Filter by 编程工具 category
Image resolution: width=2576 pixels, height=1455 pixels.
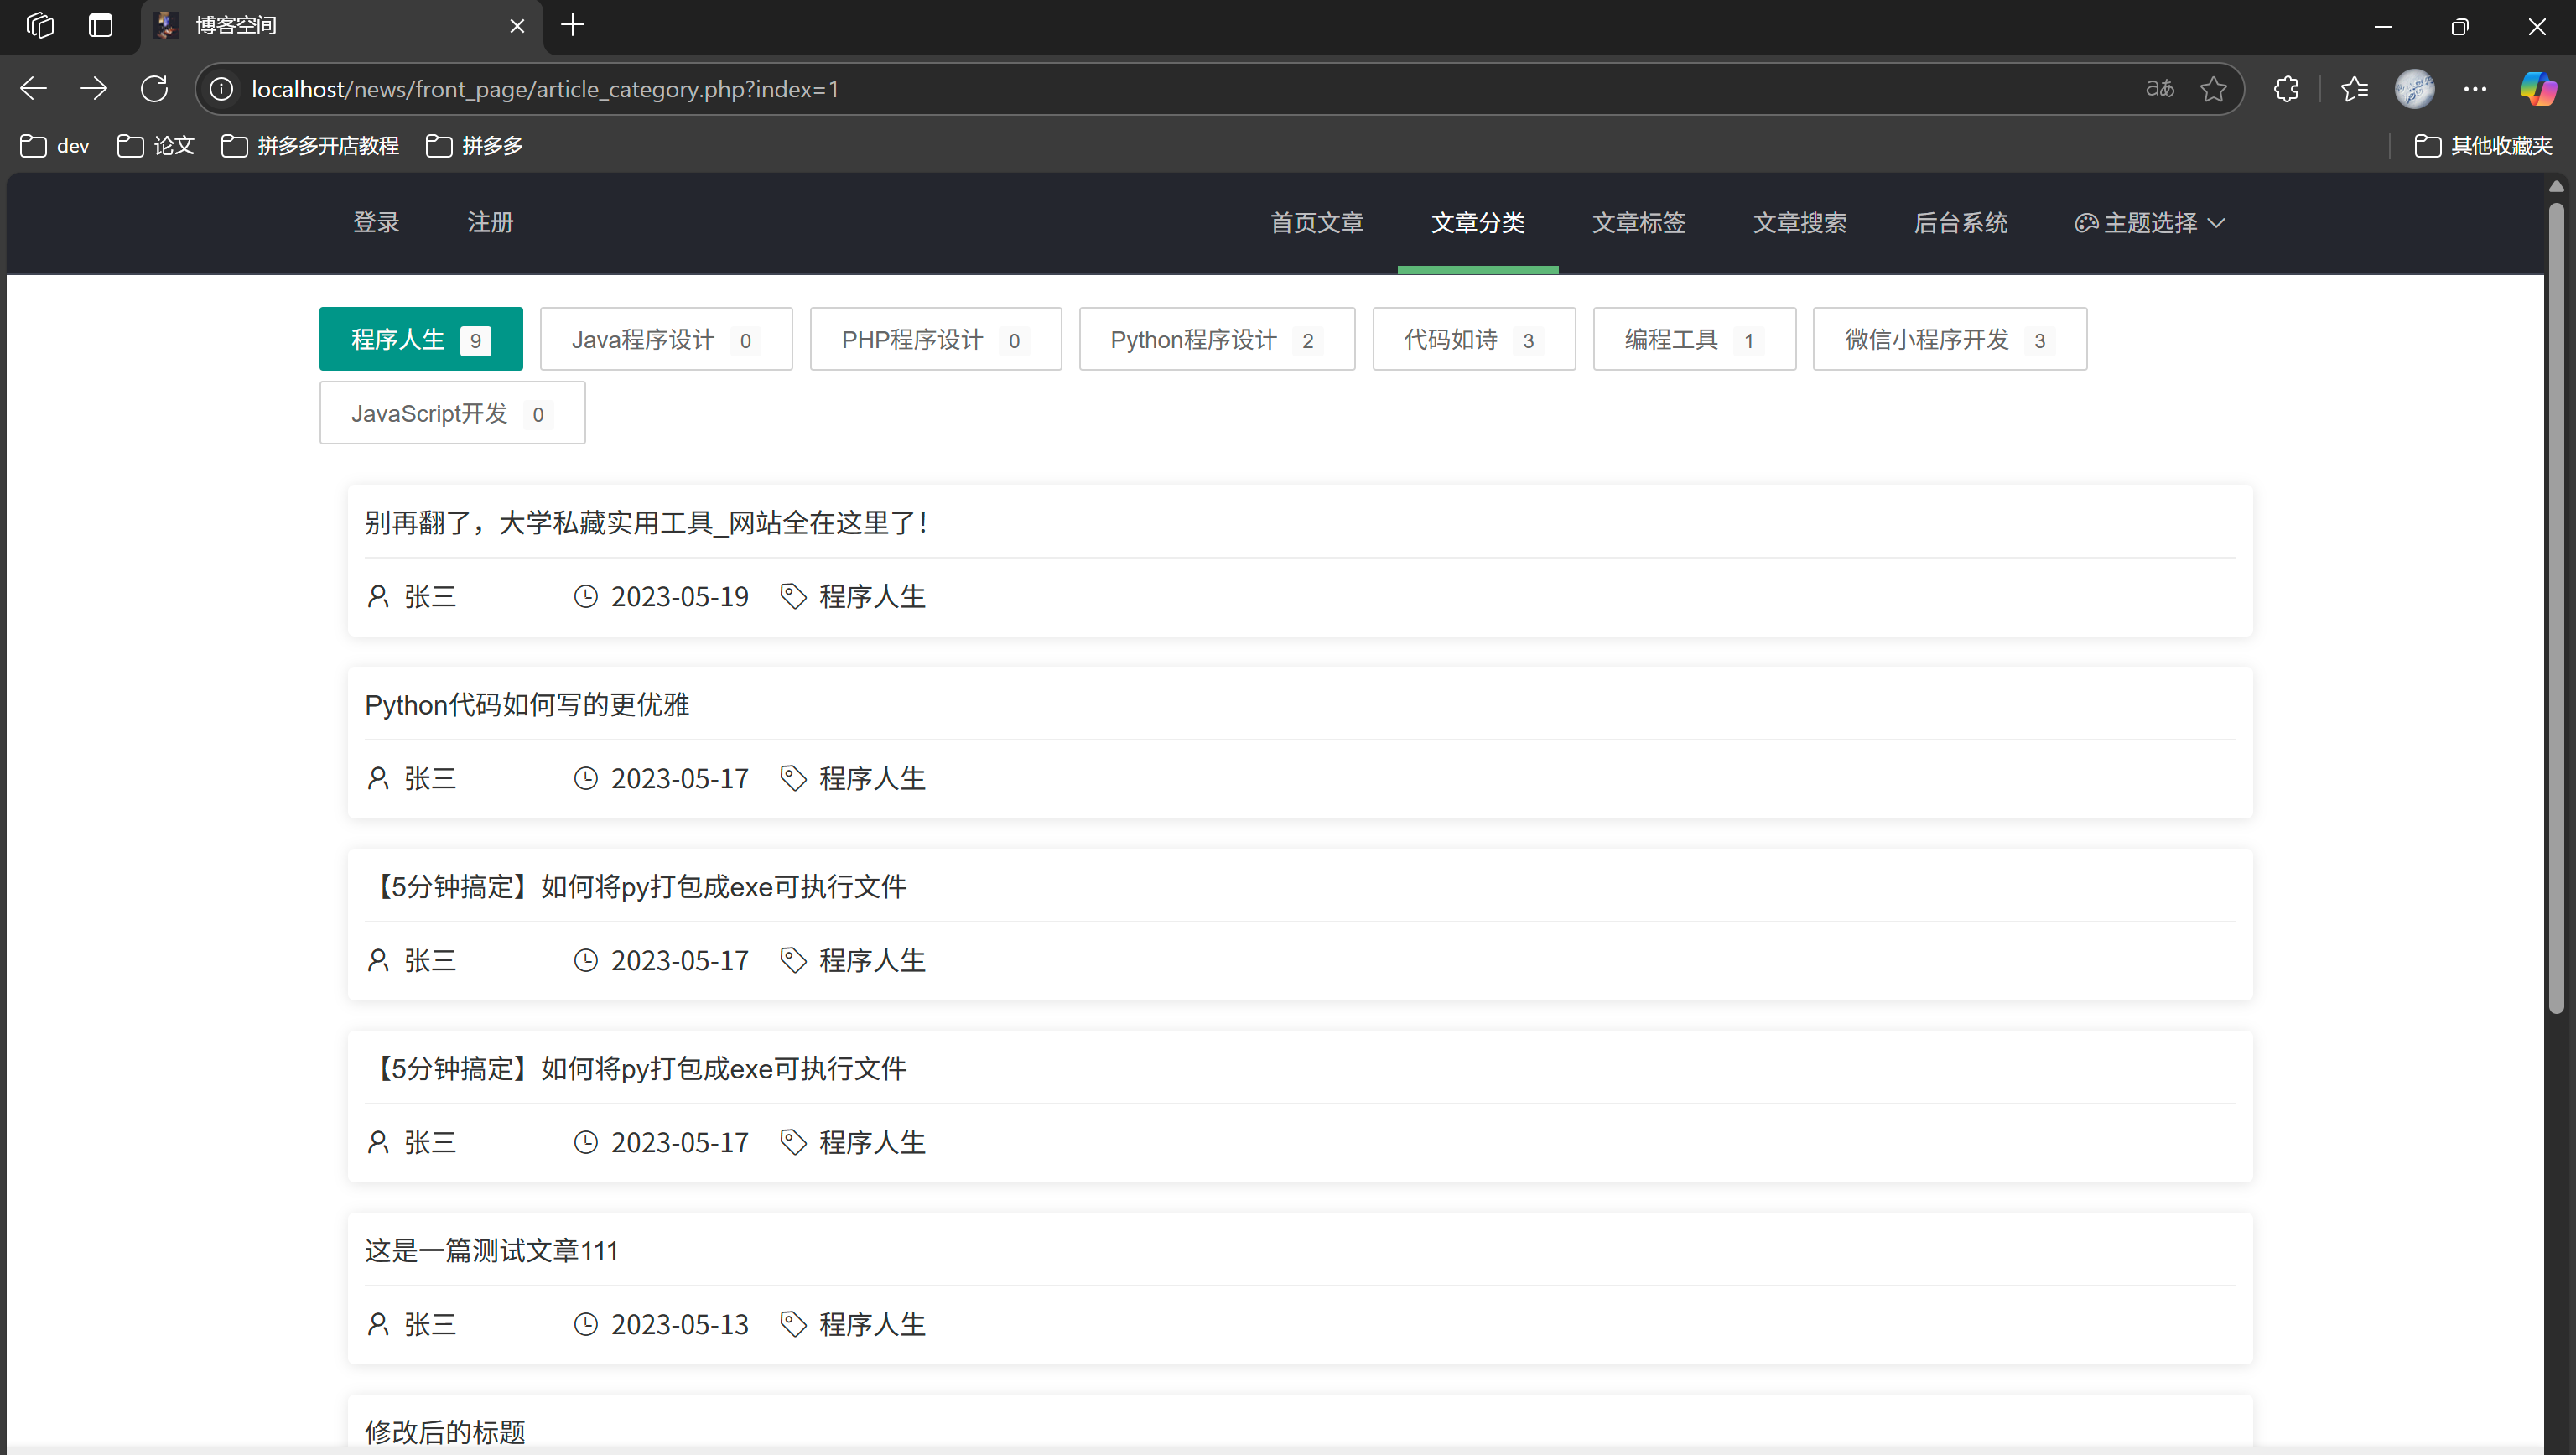tap(1694, 339)
